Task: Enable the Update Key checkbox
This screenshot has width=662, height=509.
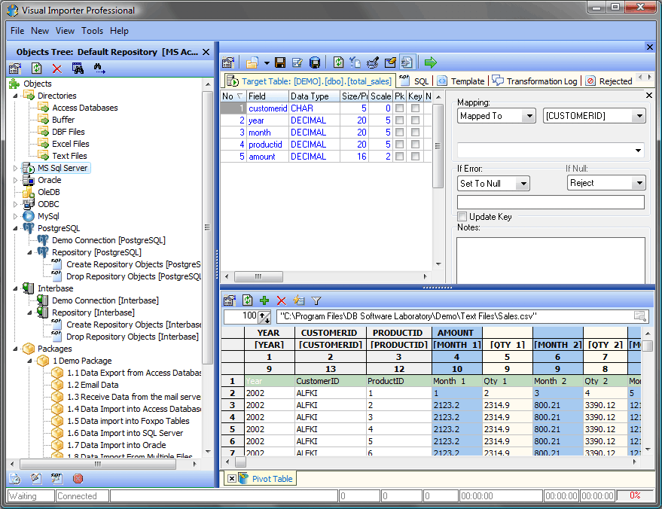Action: pos(462,217)
